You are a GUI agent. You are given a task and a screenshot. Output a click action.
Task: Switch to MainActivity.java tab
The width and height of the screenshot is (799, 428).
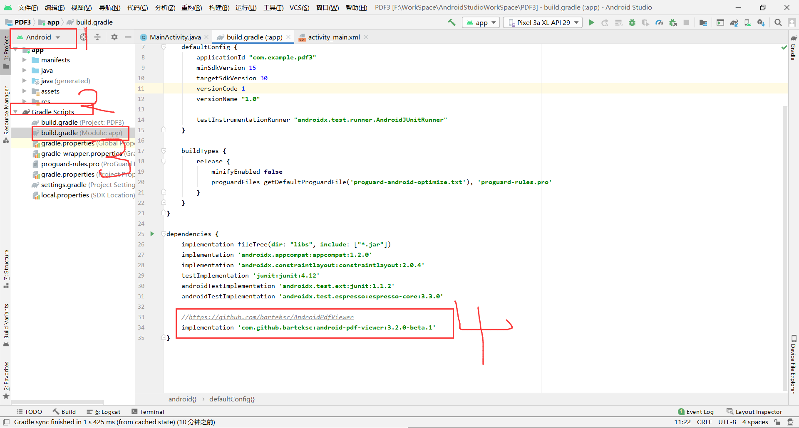(x=175, y=37)
